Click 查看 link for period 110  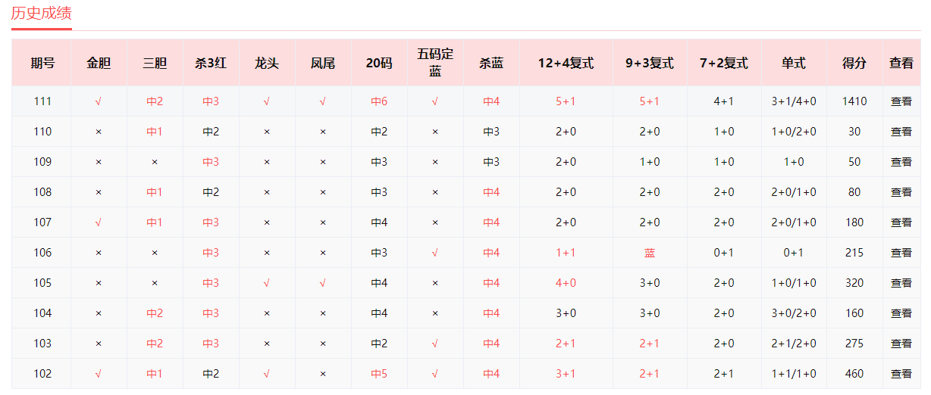901,132
